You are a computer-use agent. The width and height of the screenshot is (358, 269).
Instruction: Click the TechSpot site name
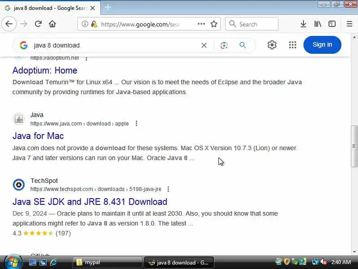[x=44, y=181]
